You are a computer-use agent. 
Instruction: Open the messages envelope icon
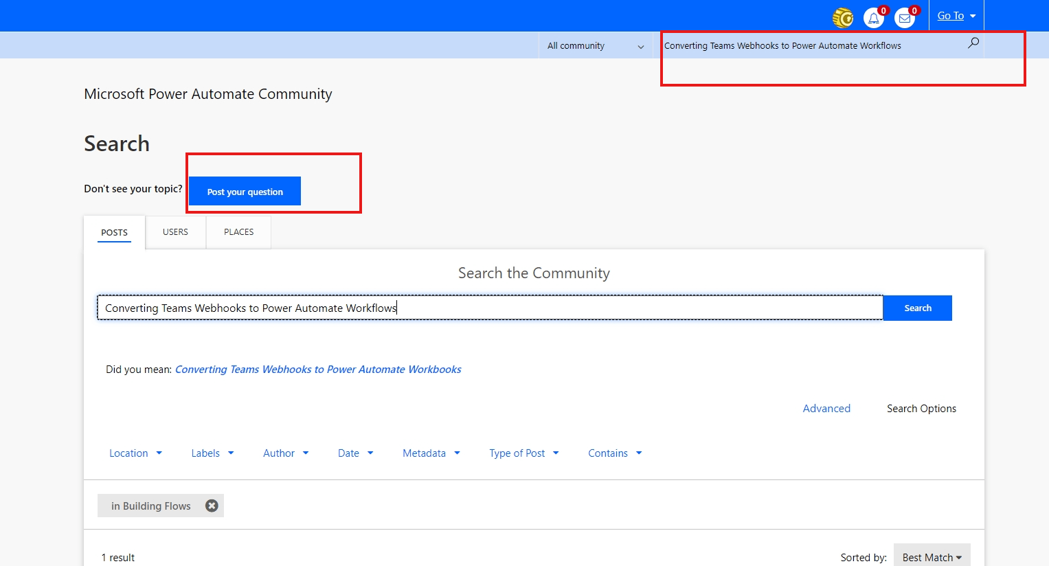click(905, 18)
